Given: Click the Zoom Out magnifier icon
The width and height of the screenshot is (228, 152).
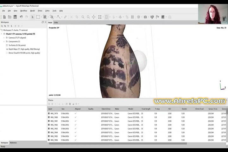Looking at the screenshot, I should pyautogui.click(x=88, y=17).
